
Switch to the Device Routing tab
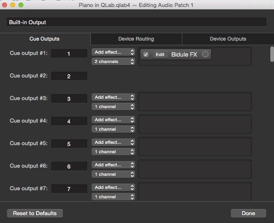click(x=136, y=39)
